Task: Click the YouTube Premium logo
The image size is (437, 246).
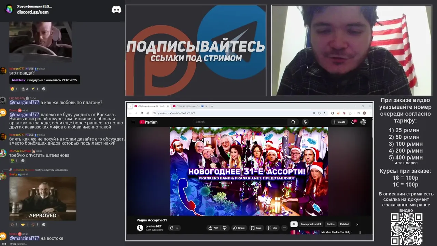Action: (x=149, y=122)
